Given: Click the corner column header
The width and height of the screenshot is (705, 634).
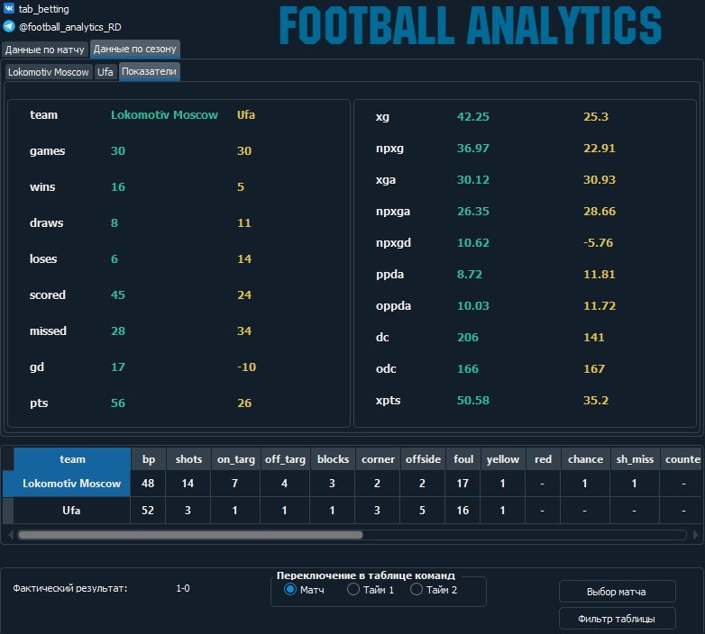Looking at the screenshot, I should [x=378, y=459].
